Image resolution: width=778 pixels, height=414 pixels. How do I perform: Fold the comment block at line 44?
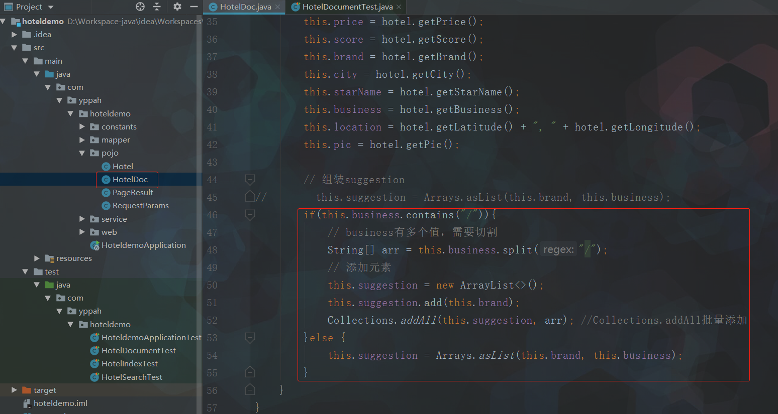tap(250, 179)
